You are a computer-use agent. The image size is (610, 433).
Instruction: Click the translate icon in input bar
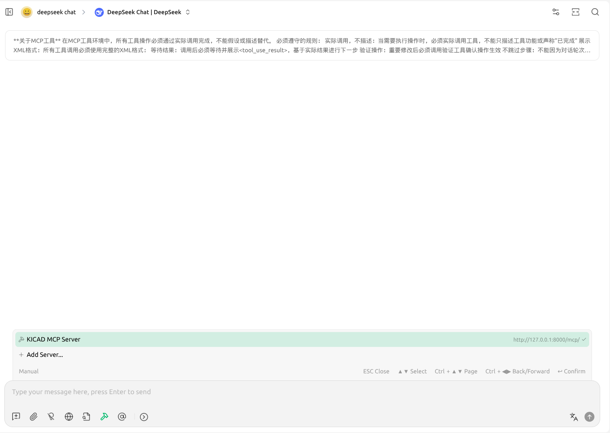click(x=573, y=417)
